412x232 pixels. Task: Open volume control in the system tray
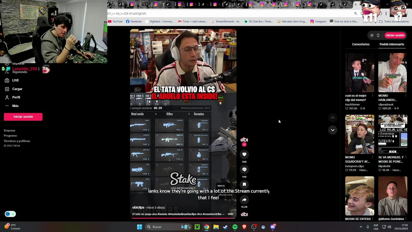click(389, 227)
